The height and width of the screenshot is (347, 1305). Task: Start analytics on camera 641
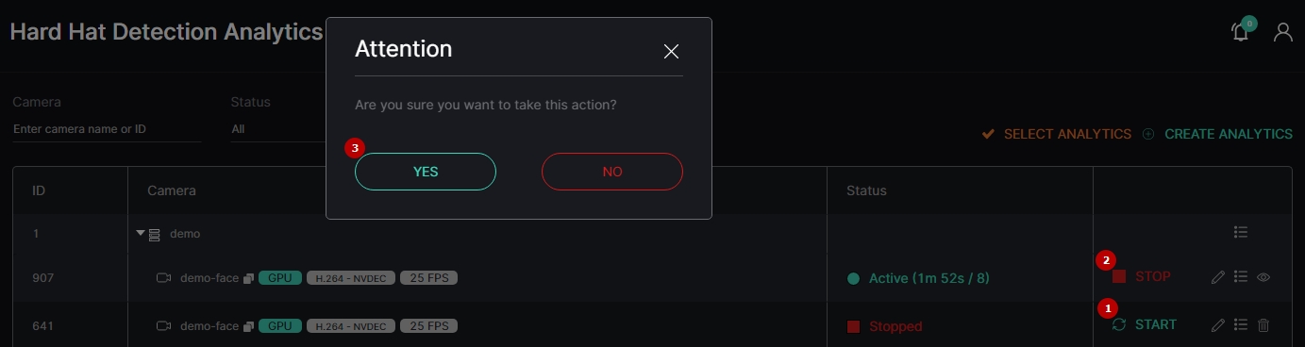click(1145, 324)
